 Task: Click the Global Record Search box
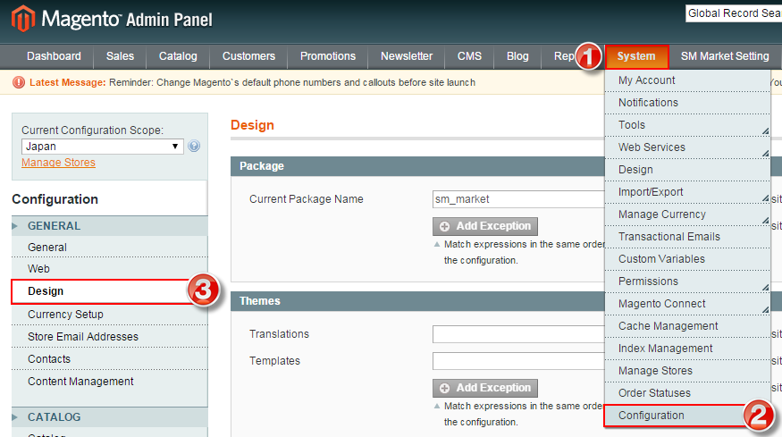tap(734, 13)
